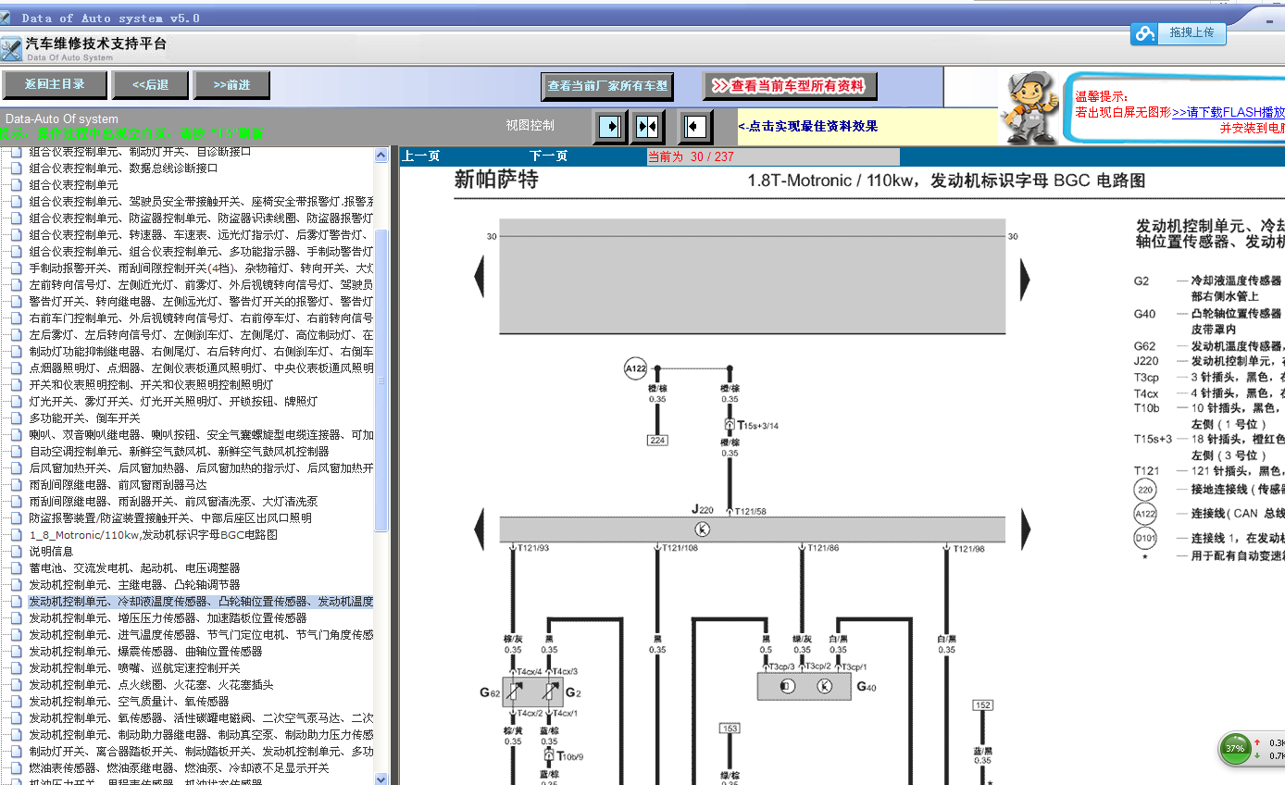Image resolution: width=1285 pixels, height=785 pixels.
Task: Click the center-split view control icon
Action: (x=647, y=126)
